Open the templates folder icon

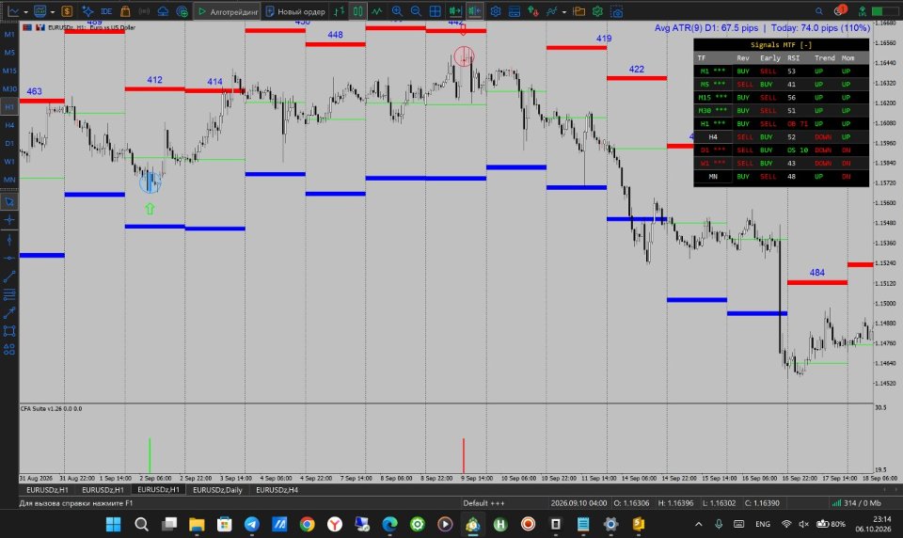tap(578, 11)
